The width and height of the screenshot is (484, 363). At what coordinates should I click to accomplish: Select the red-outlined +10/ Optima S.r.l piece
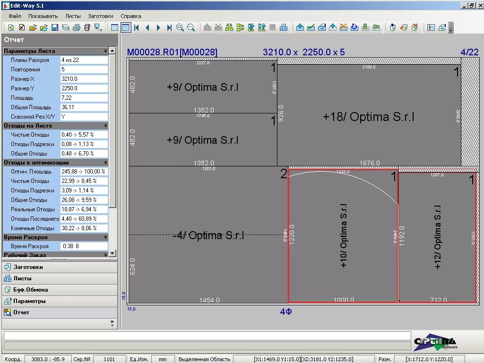(x=343, y=235)
